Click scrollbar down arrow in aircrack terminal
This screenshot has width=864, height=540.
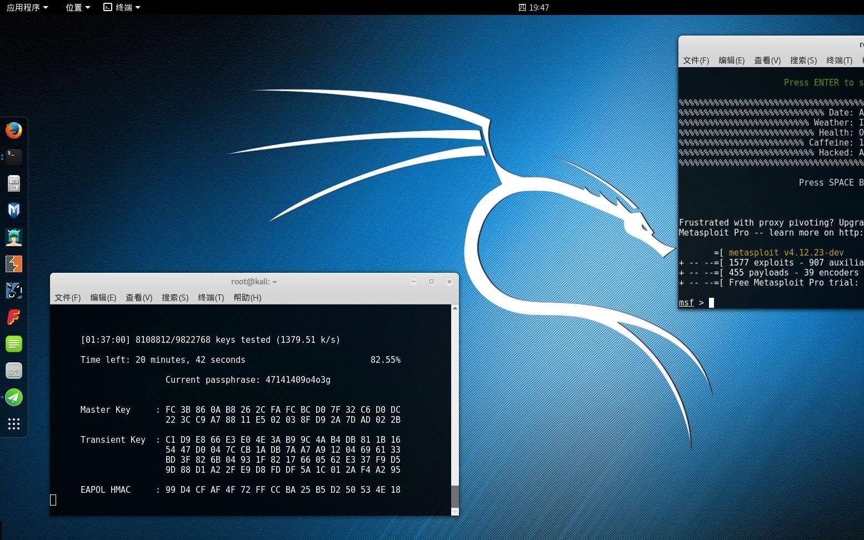[455, 512]
